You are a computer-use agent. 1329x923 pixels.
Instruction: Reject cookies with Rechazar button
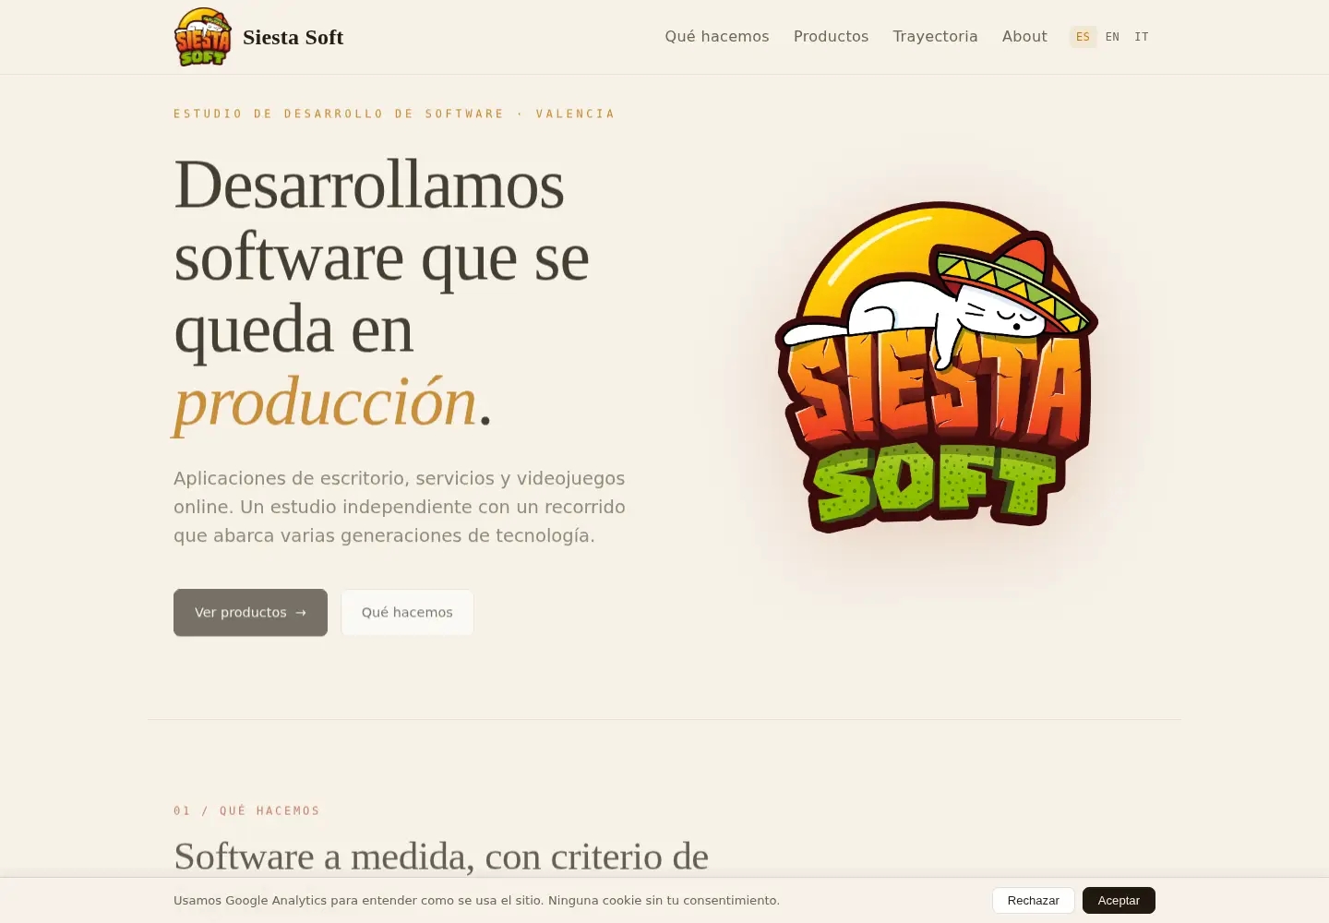tap(1033, 900)
